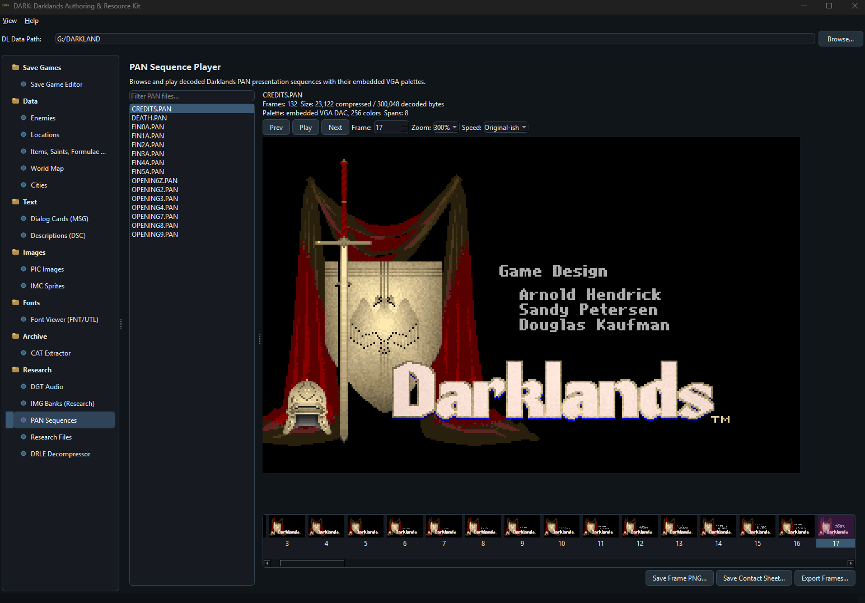Select frame 7 thumbnail
This screenshot has width=865, height=603.
(x=444, y=531)
